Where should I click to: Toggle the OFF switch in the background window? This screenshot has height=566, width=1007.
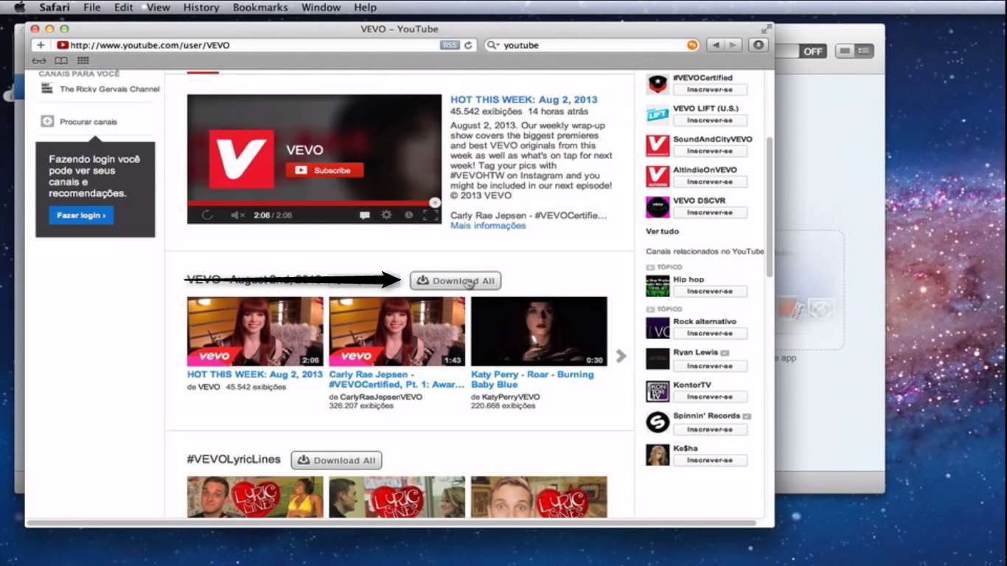pos(813,52)
